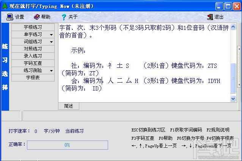Click the PageUp 看上一页 hint text
The width and height of the screenshot is (242, 161).
pos(154,146)
